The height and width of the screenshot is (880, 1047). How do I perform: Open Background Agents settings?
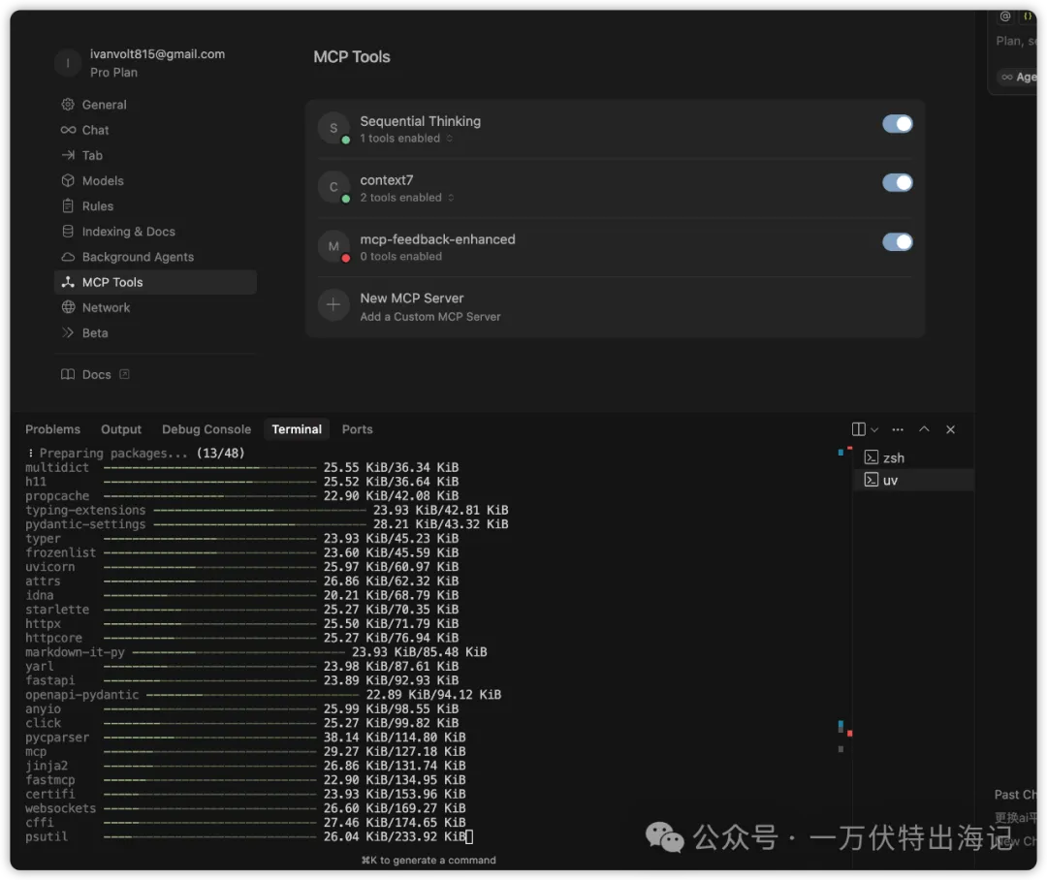[155, 257]
